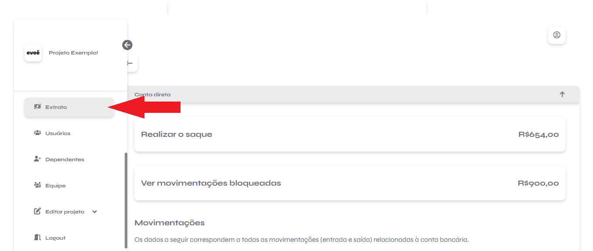Viewport: 593px width, 251px height.
Task: Open the user profile icon
Action: click(x=557, y=35)
